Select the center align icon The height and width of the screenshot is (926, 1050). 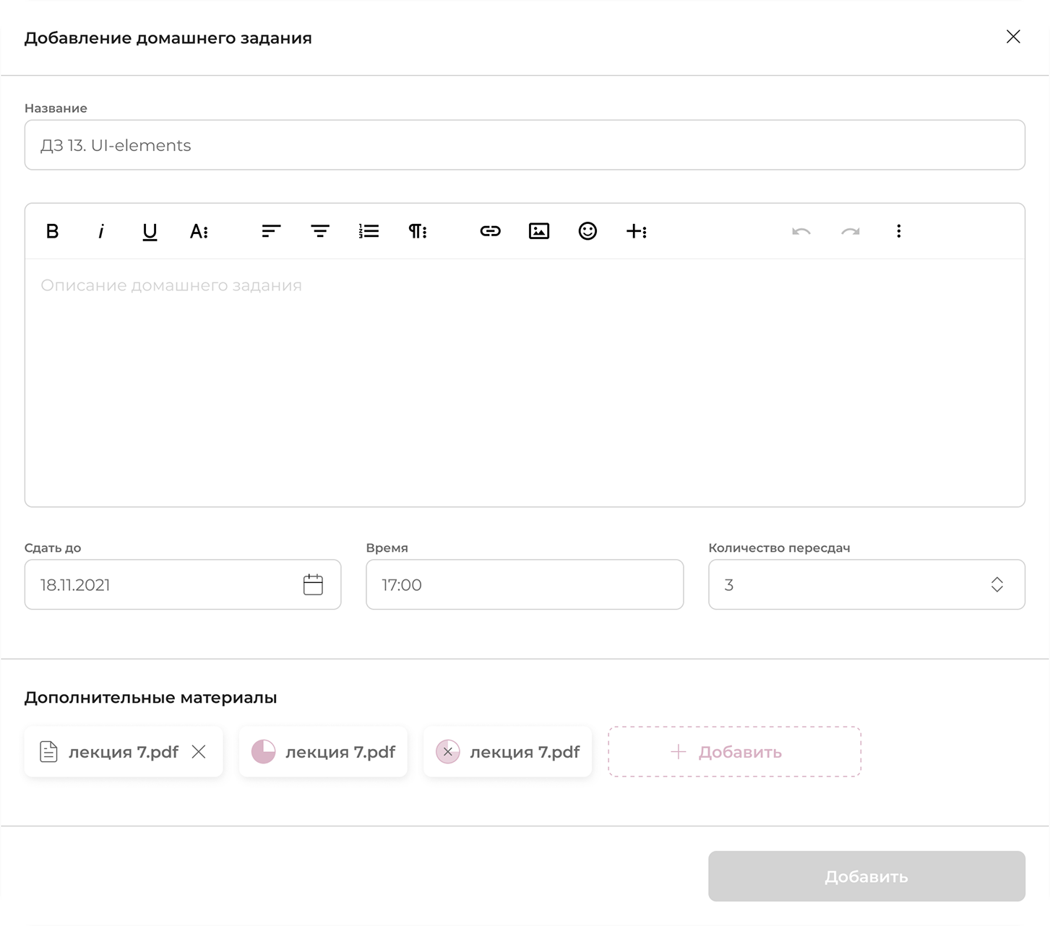tap(320, 231)
